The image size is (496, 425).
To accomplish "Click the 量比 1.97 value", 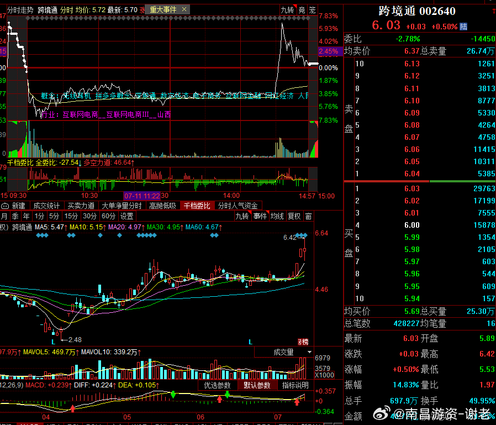I will [x=487, y=385].
